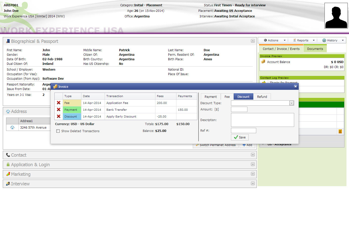Expand the Contact section

(x=253, y=155)
